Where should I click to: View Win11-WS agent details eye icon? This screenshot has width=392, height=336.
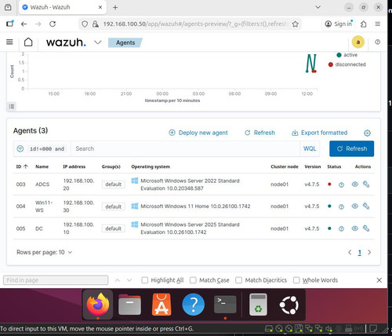(x=354, y=206)
